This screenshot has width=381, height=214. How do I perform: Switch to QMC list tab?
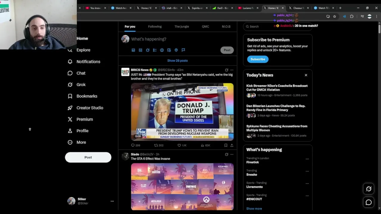205,26
